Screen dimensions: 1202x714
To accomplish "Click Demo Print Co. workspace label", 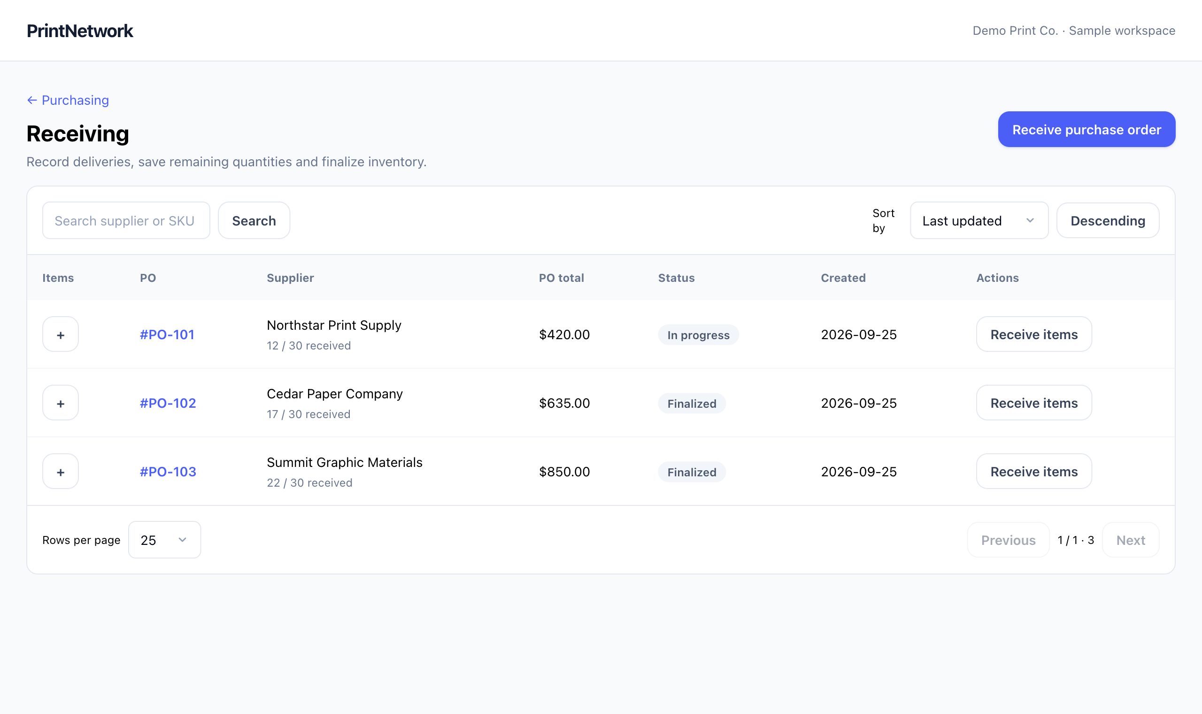I will pyautogui.click(x=1074, y=31).
